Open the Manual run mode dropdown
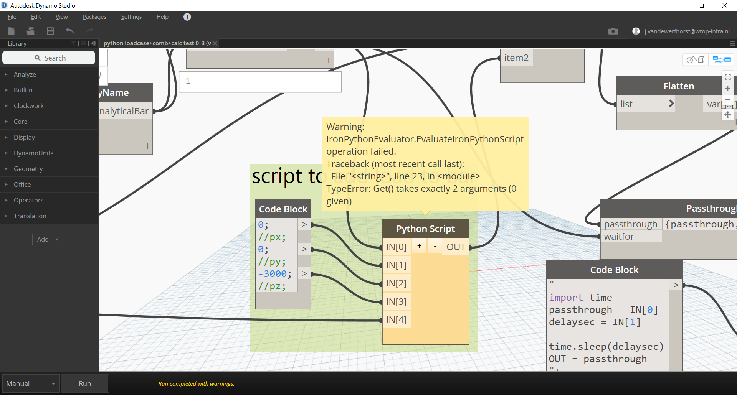This screenshot has height=395, width=737. pyautogui.click(x=30, y=383)
